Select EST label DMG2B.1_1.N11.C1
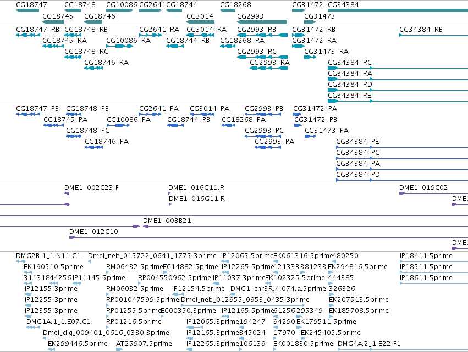Screen dimensions: 468x352 pos(48,256)
